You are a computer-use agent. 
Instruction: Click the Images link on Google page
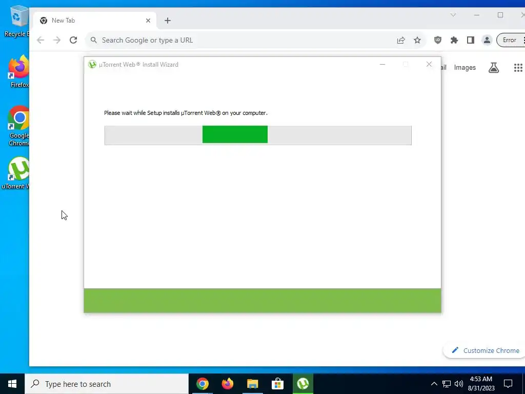[465, 67]
